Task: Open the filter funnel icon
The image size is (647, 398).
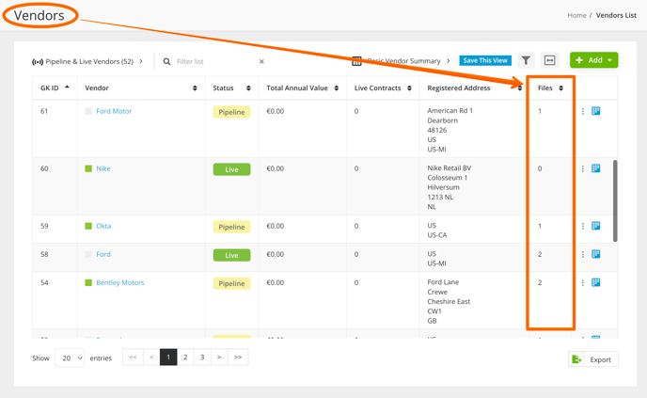Action: pos(526,60)
